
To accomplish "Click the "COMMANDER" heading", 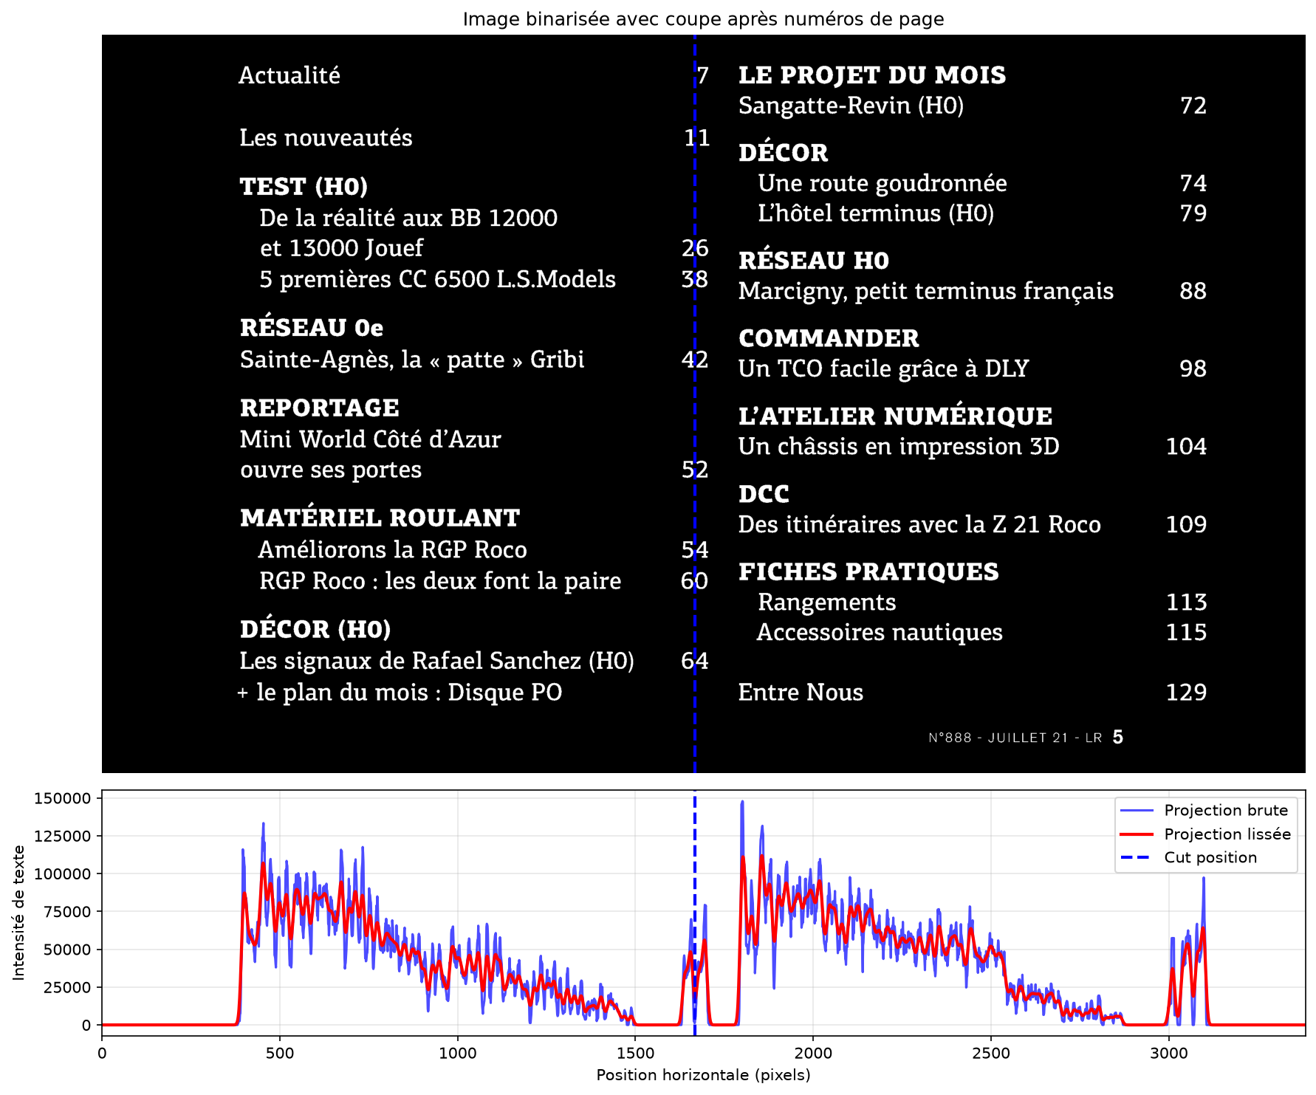I will coord(829,338).
